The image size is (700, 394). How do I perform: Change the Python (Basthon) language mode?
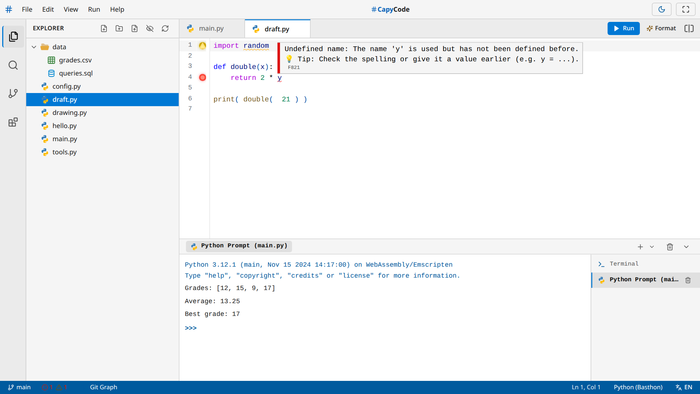(638, 387)
